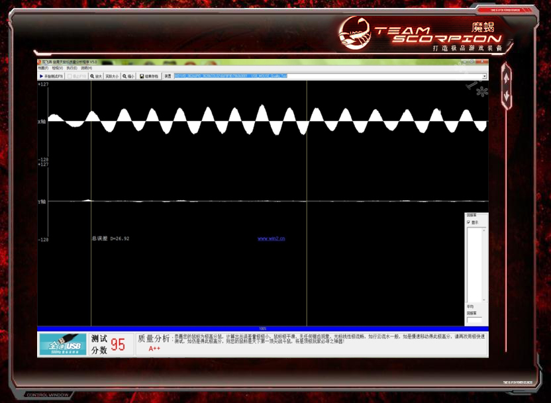Click the A++ quality grade
This screenshot has height=403, width=551.
coord(154,349)
